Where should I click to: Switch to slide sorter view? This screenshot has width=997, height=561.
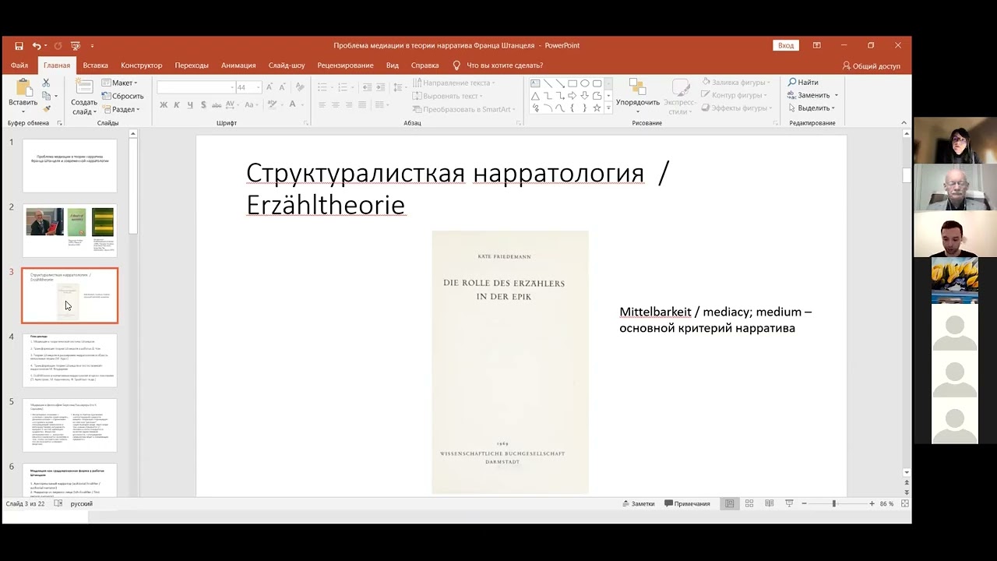pyautogui.click(x=749, y=504)
